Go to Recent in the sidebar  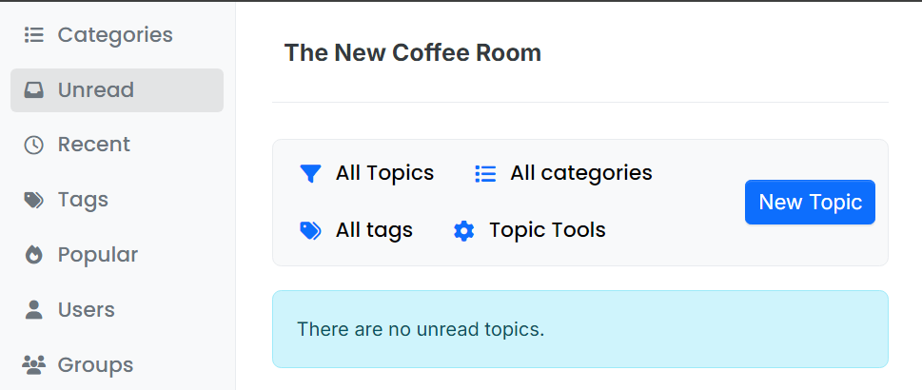point(93,145)
